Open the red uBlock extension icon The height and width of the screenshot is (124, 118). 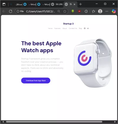(x=79, y=12)
